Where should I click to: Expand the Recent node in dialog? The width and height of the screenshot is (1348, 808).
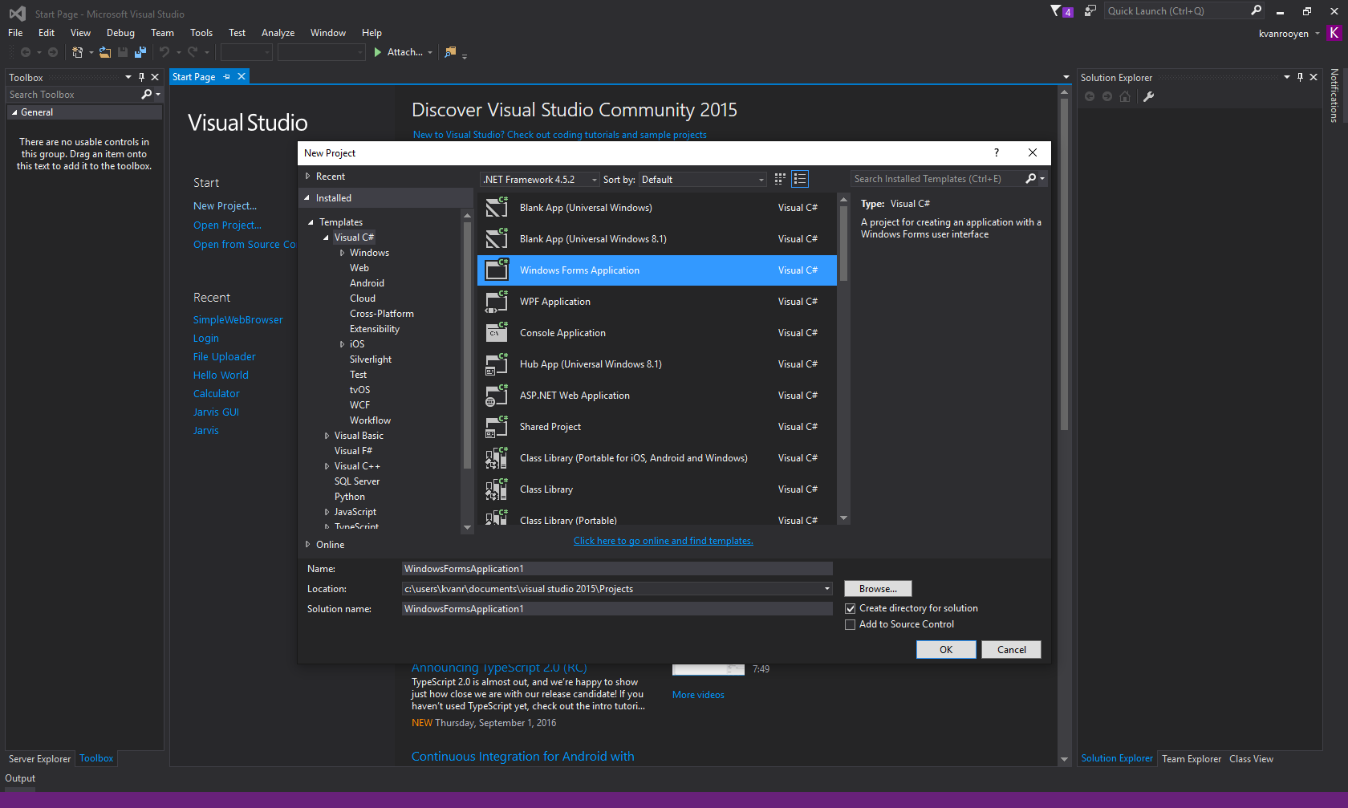tap(307, 177)
